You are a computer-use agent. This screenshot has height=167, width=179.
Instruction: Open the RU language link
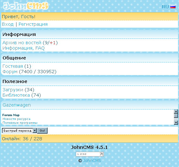click(x=165, y=7)
